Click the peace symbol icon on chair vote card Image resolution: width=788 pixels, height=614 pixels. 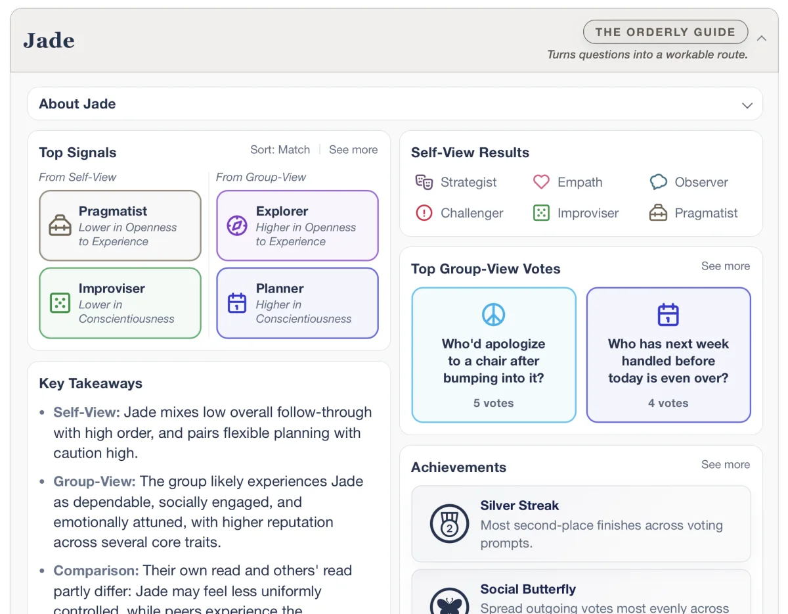[494, 314]
